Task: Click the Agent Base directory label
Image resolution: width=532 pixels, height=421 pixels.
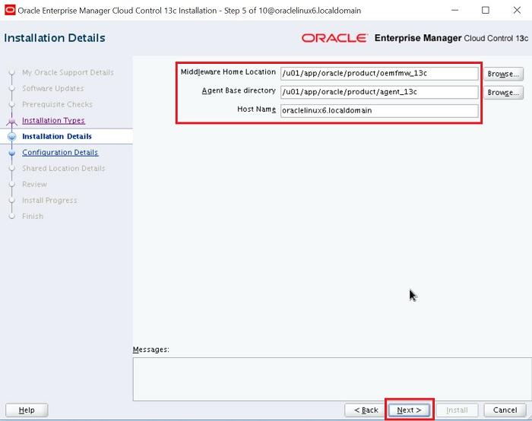Action: coord(239,90)
